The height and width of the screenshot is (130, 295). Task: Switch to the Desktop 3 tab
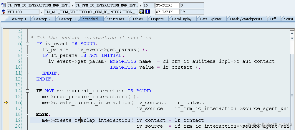67,19
